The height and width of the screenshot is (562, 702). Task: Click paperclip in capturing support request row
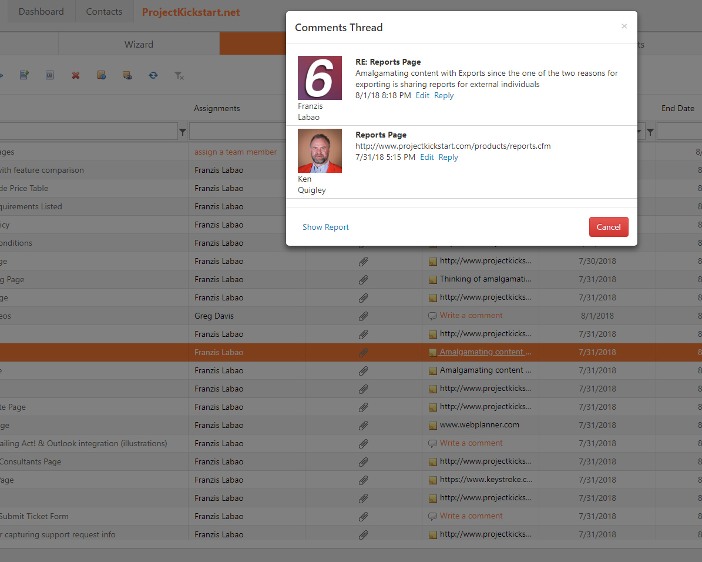[364, 534]
